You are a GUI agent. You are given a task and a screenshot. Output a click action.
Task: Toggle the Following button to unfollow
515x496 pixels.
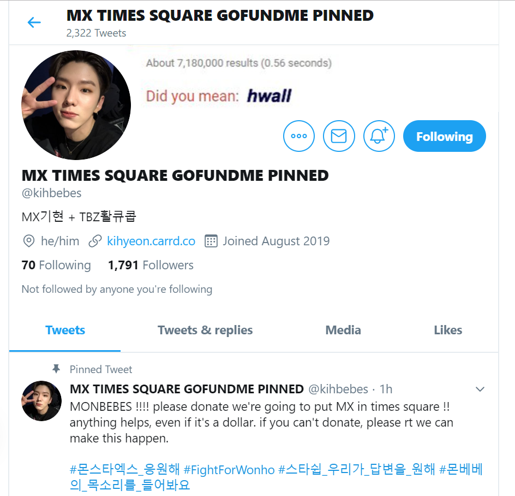click(445, 136)
